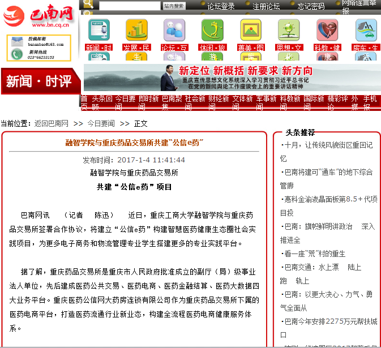Click the 房车·生 house and car icon
The image size is (381, 348).
click(x=366, y=30)
